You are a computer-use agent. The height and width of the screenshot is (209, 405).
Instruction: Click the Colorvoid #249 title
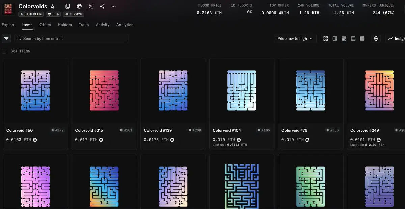(x=364, y=130)
